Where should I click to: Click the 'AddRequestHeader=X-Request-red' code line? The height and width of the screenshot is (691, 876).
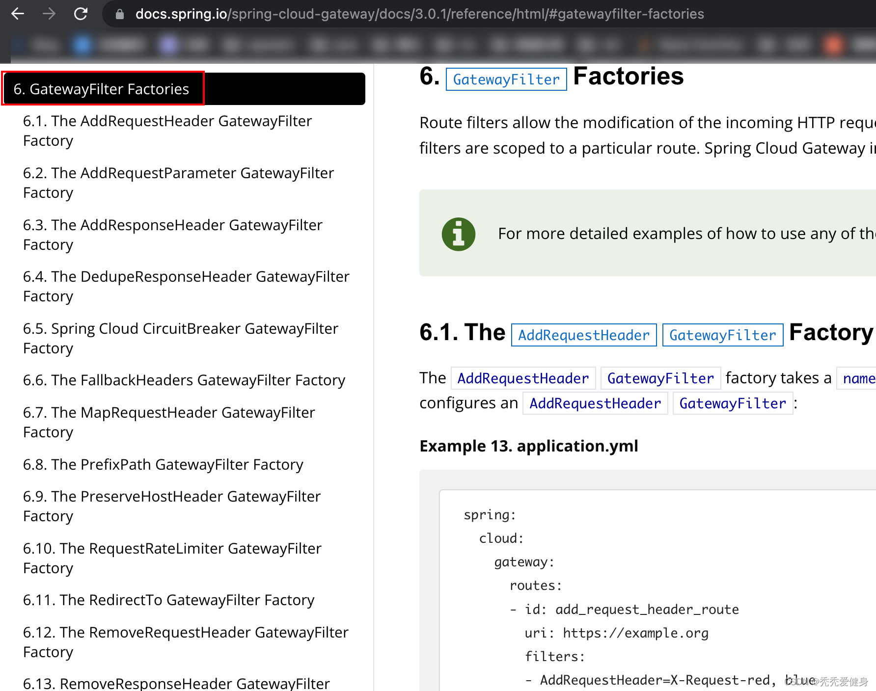670,680
